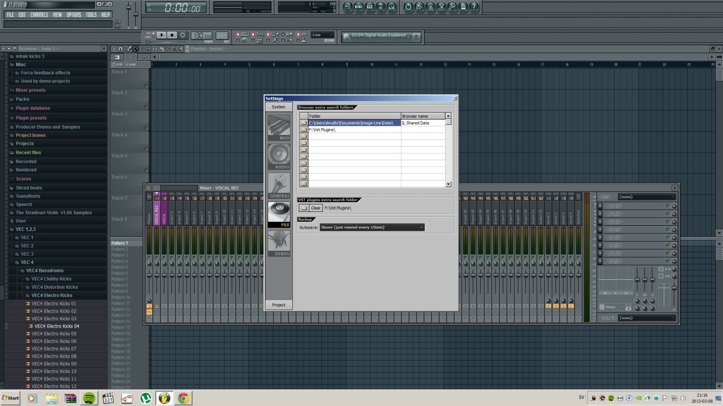Select STEP mode radio in Playlist

(114, 65)
